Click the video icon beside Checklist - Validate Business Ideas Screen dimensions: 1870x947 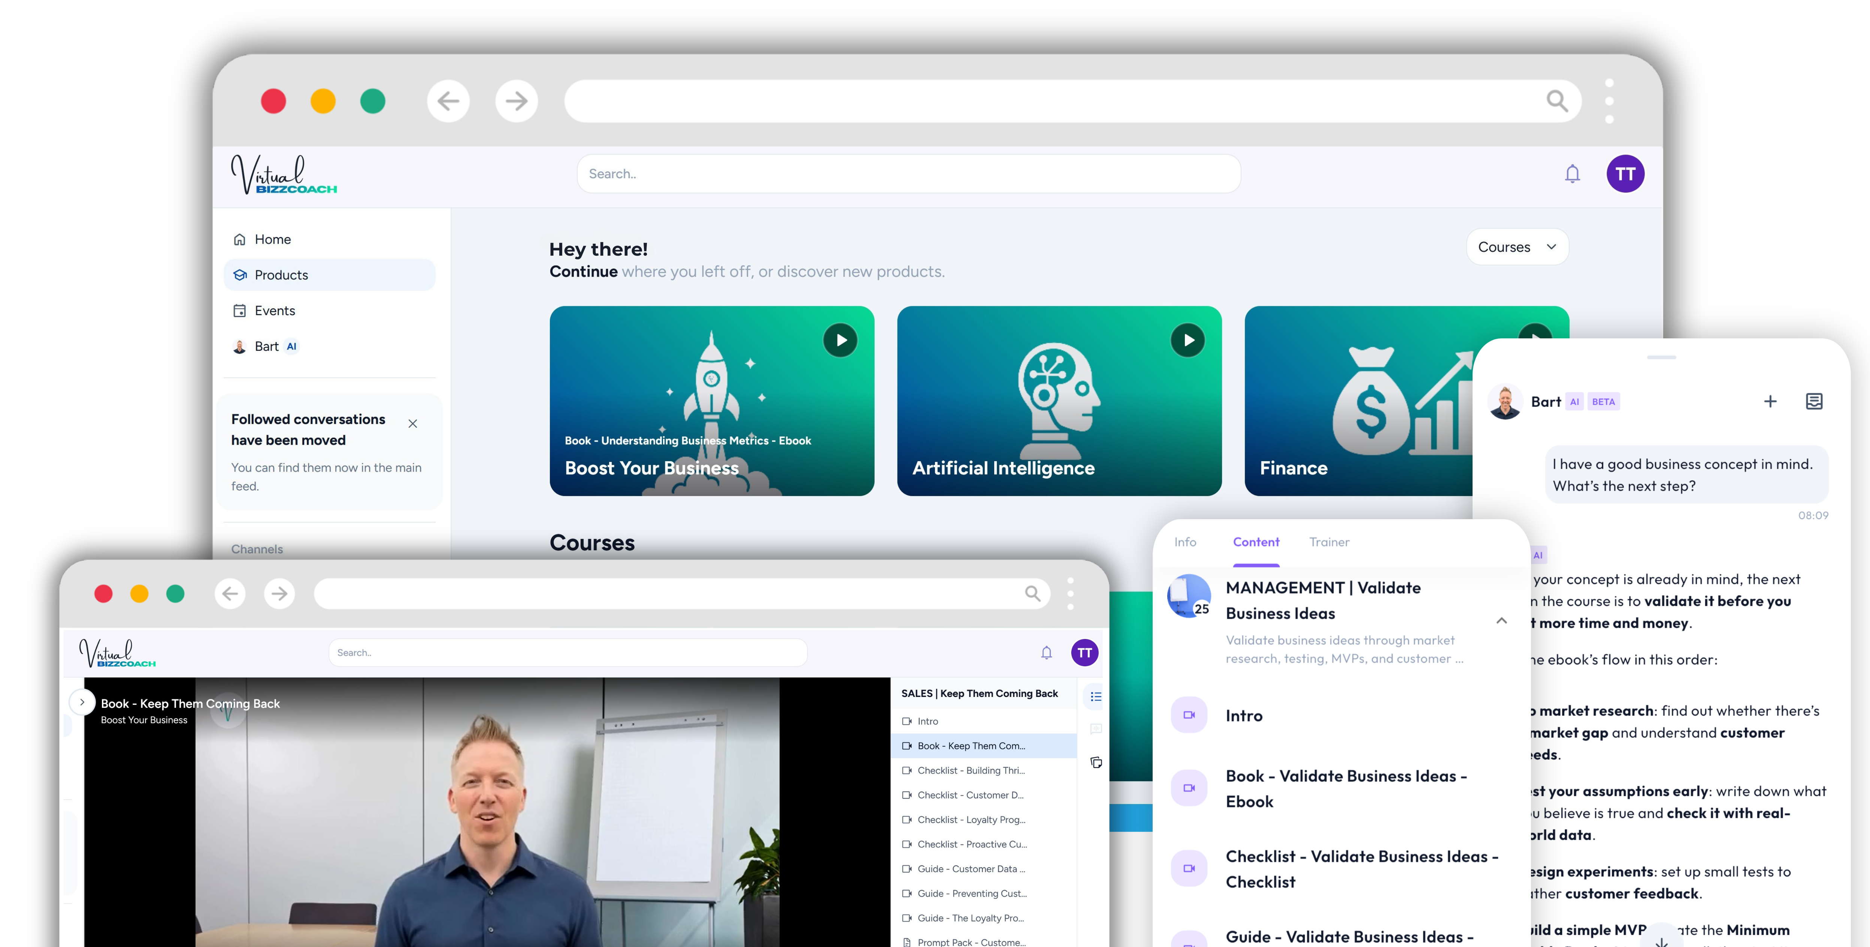click(1189, 869)
